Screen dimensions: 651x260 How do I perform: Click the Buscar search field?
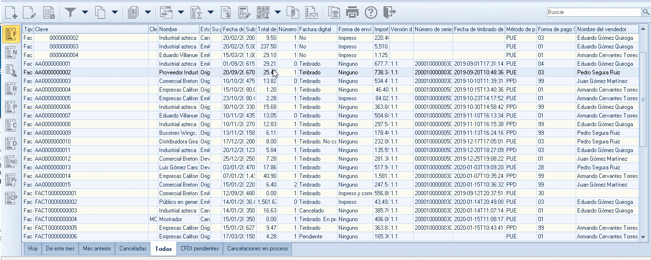pos(593,12)
